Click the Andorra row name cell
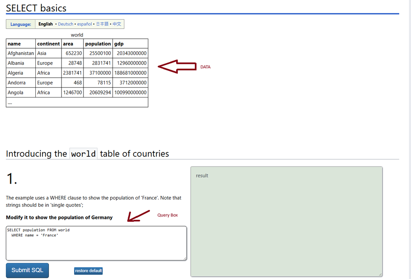 (x=17, y=83)
